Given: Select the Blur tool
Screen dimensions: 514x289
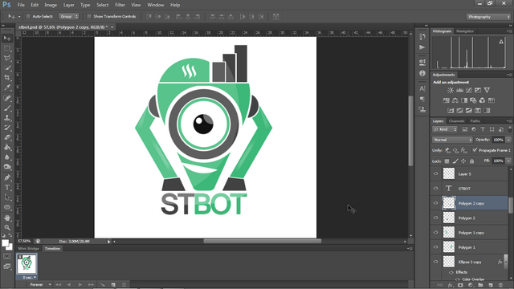Looking at the screenshot, I should tap(7, 157).
